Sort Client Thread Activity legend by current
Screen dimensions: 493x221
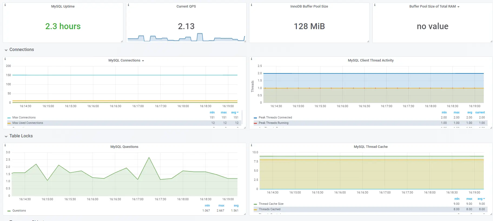coord(480,113)
